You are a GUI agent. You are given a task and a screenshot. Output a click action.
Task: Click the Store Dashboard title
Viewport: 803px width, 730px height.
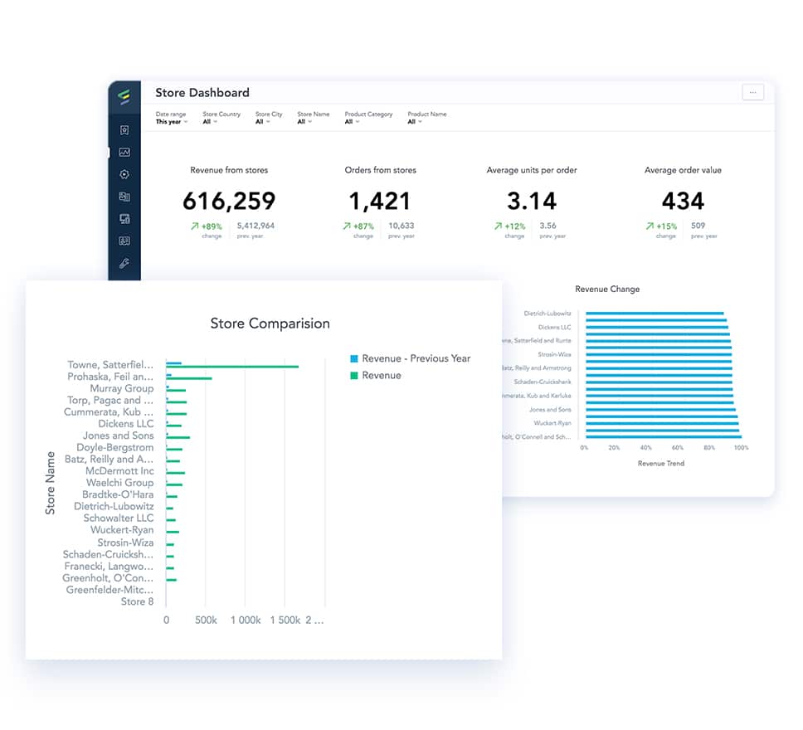(x=202, y=93)
